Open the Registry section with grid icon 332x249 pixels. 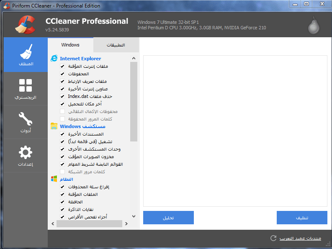26,89
